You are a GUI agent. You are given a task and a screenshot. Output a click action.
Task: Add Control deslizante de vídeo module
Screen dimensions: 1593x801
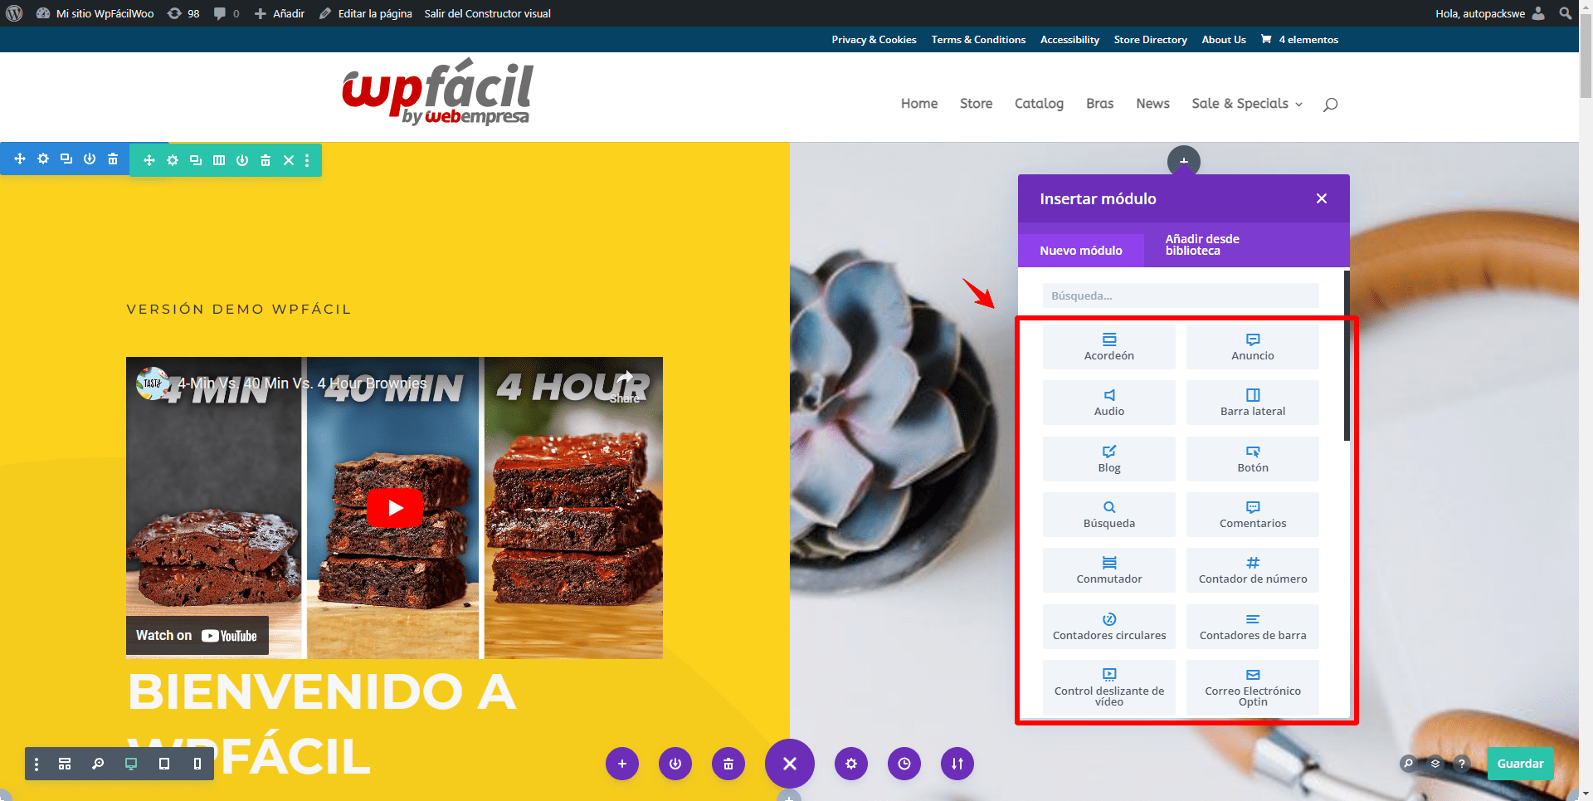(x=1108, y=687)
